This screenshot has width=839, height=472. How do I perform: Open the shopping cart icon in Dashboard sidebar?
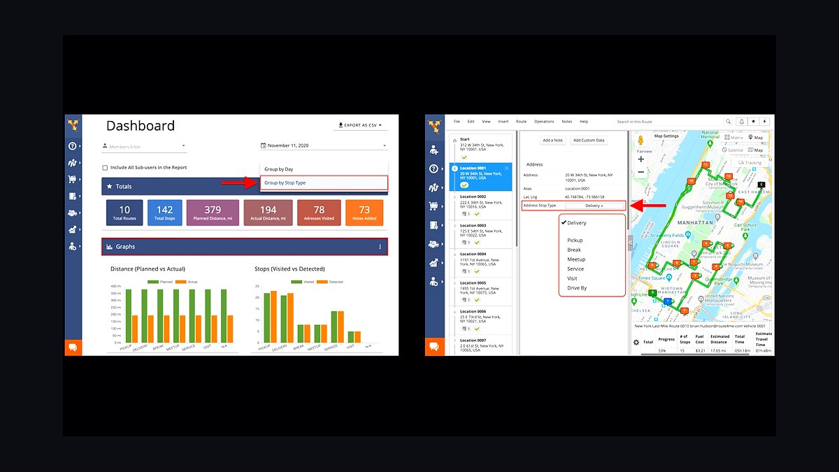[72, 178]
